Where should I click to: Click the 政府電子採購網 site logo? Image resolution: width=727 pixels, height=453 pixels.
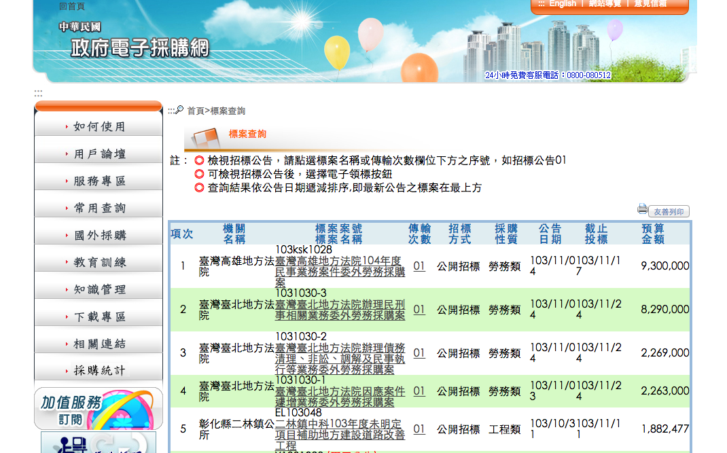click(x=139, y=48)
